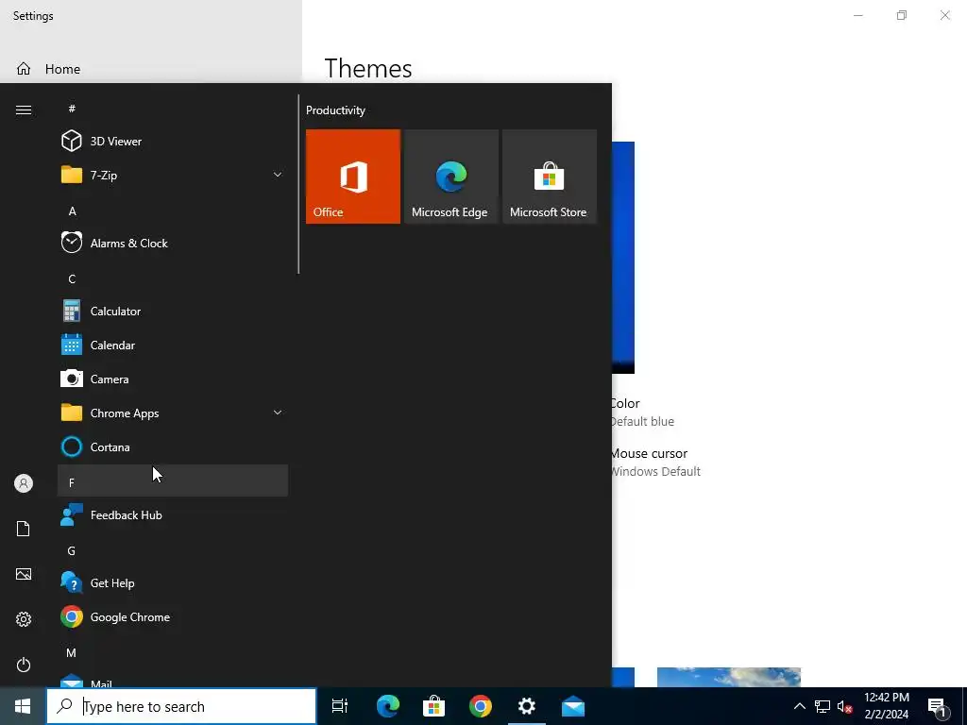This screenshot has height=725, width=967.
Task: Open Mail from the taskbar
Action: click(573, 706)
